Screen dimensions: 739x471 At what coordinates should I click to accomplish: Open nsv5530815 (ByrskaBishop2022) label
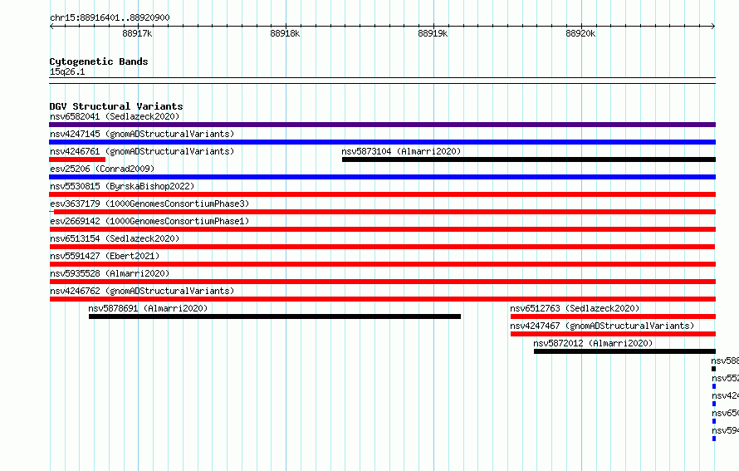[x=122, y=186]
